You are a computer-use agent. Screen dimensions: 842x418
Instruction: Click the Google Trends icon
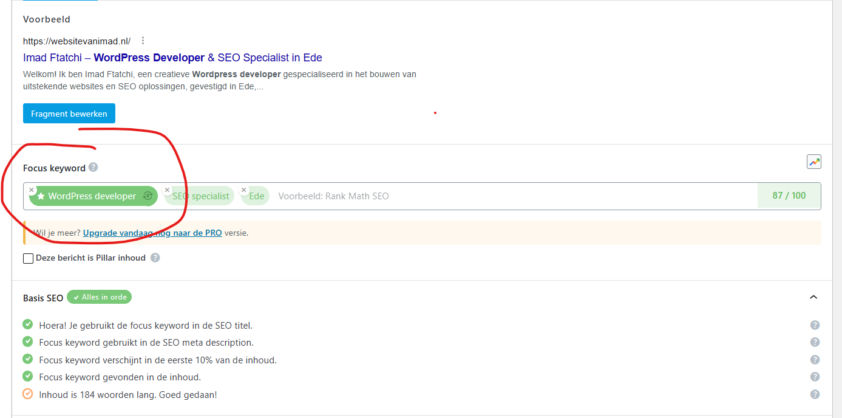[813, 162]
